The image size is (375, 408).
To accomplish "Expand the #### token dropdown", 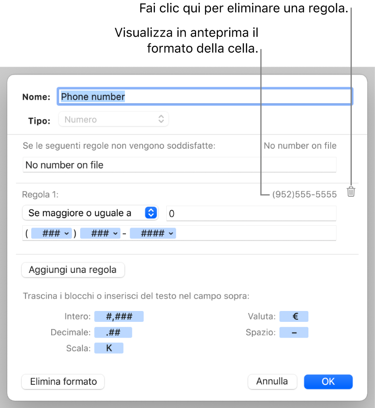I will pos(171,233).
